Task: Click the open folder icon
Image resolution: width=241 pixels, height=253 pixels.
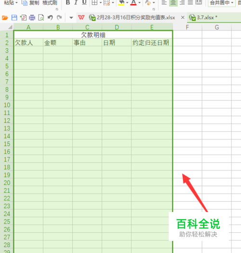Action: click(5, 17)
